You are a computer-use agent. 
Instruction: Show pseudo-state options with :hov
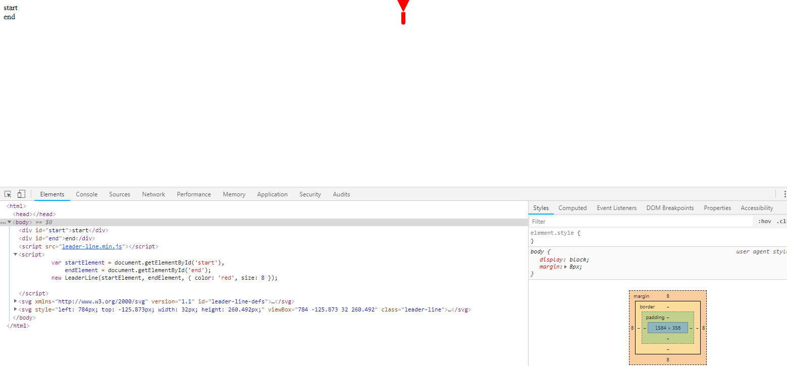(x=765, y=221)
